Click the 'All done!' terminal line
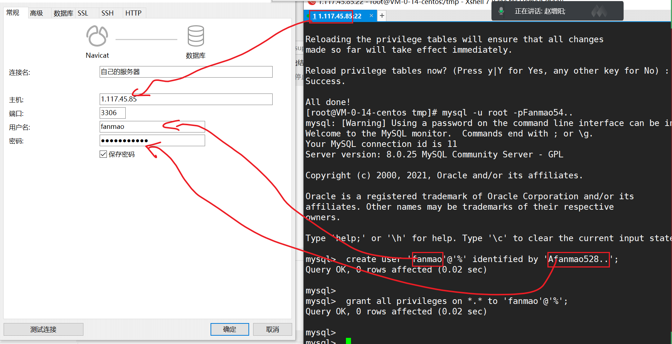This screenshot has height=344, width=672. tap(328, 102)
